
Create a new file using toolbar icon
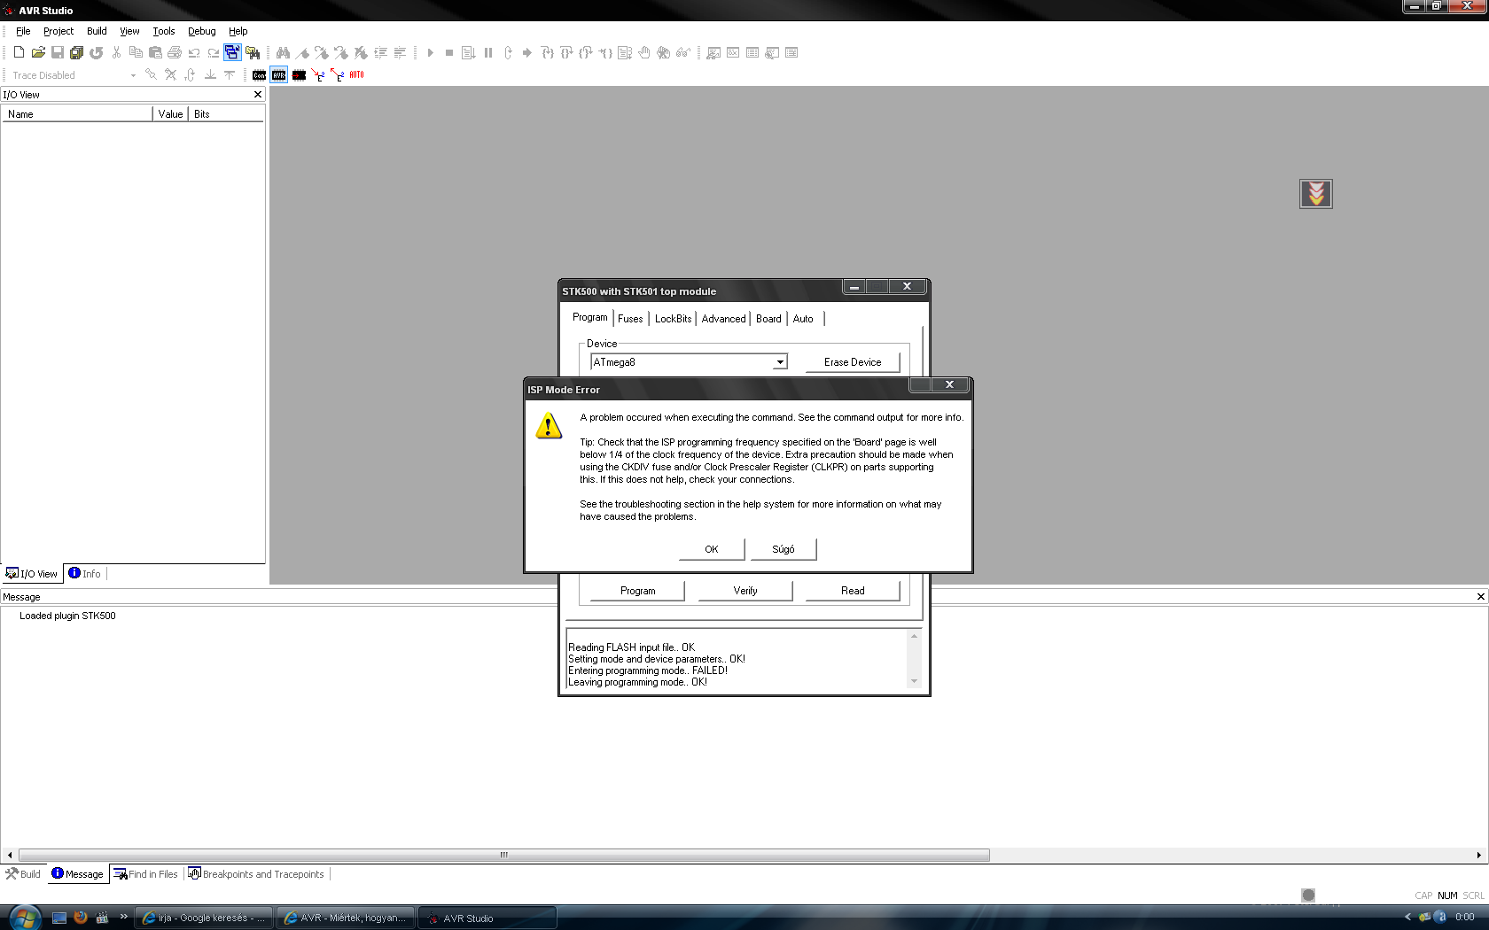pos(19,53)
